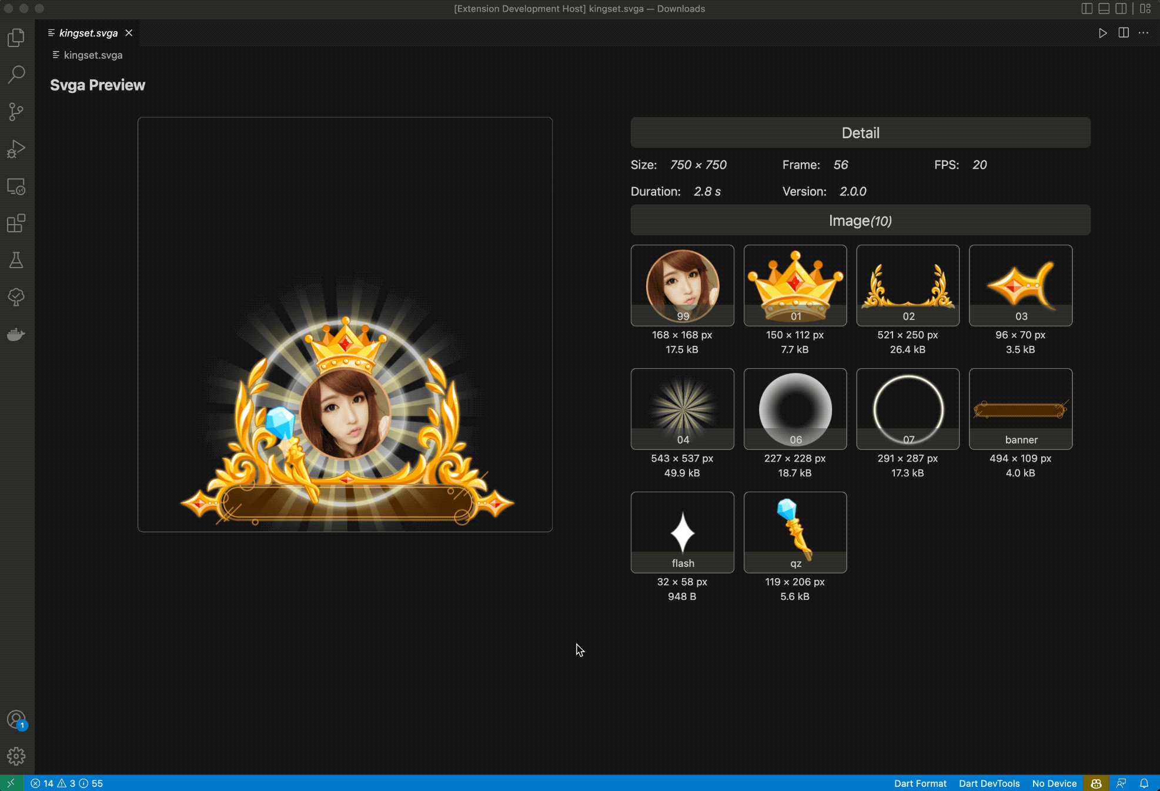Image resolution: width=1160 pixels, height=791 pixels.
Task: Open the Search view icon
Action: 16,75
